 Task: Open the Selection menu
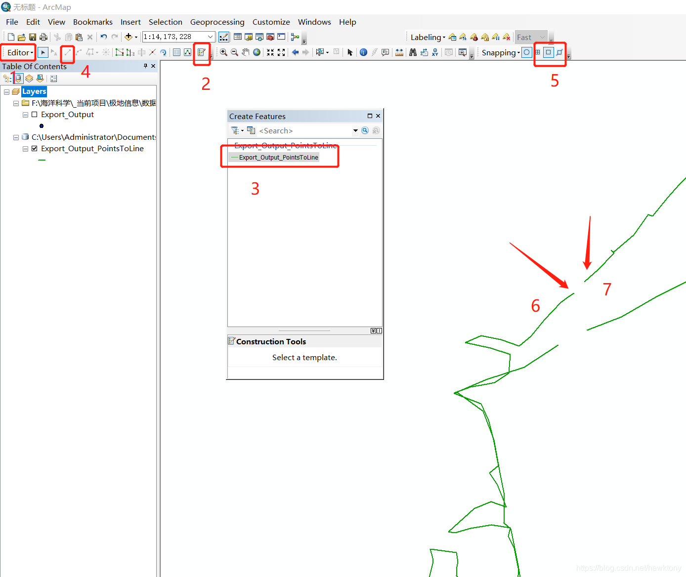tap(166, 22)
